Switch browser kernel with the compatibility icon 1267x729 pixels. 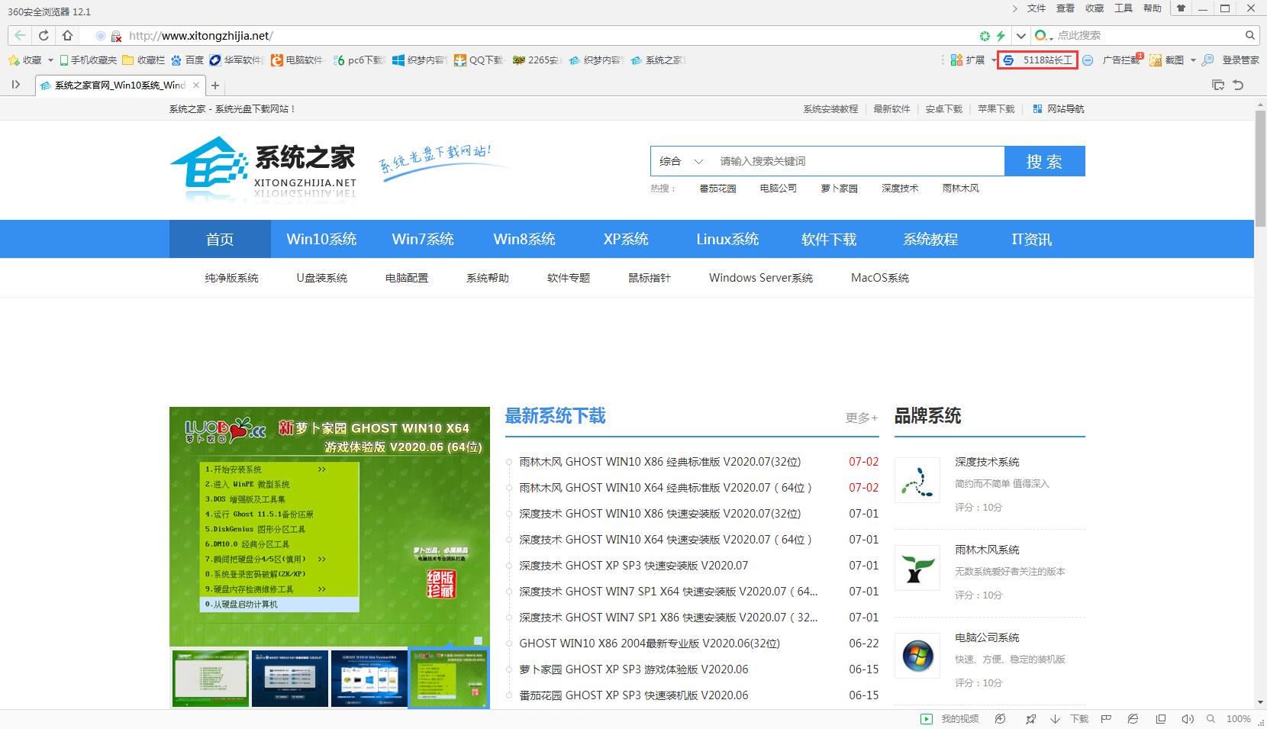pos(1132,718)
